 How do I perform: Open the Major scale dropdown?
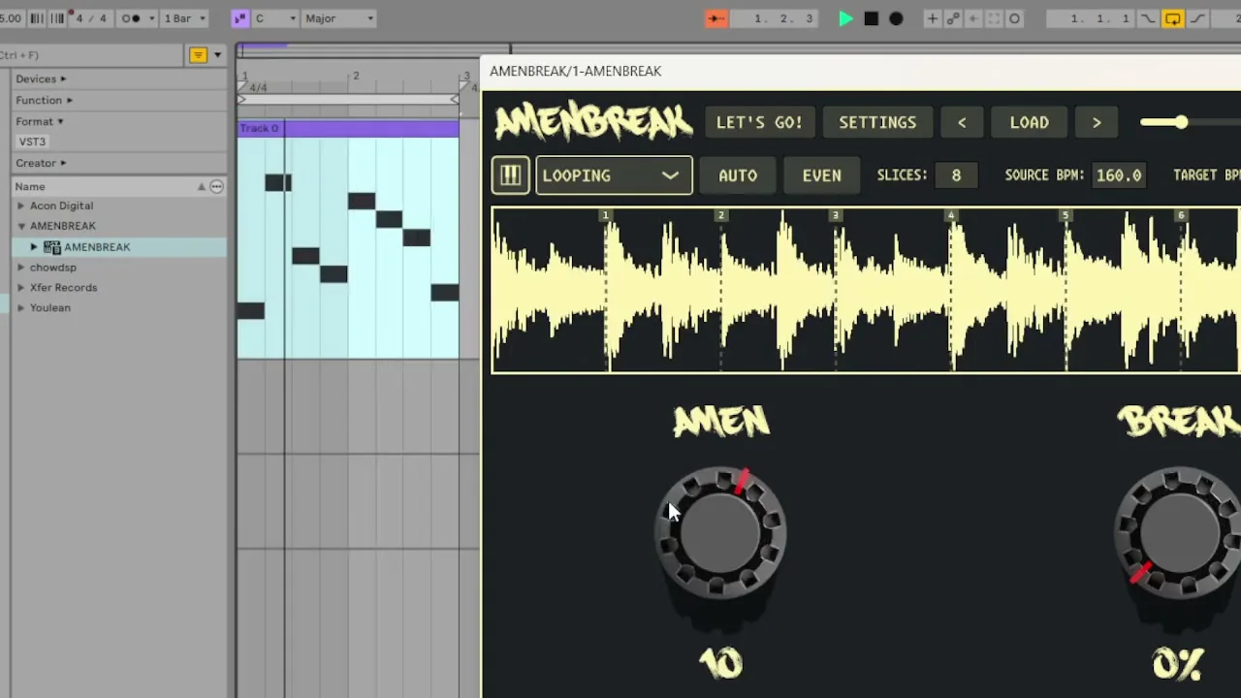(x=338, y=18)
